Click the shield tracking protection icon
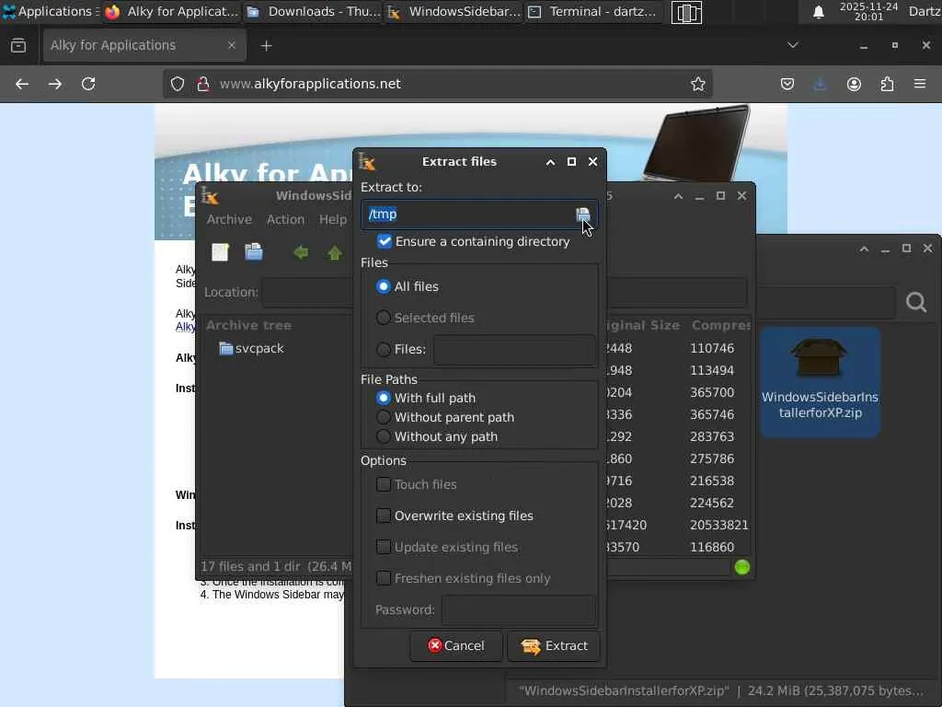 [x=178, y=84]
